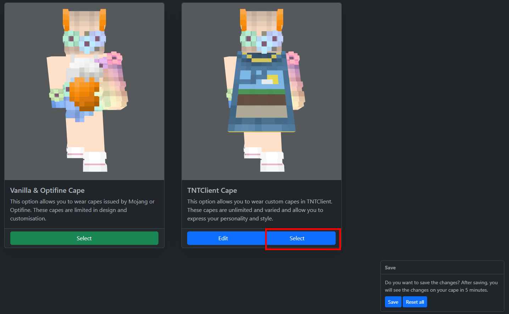
Task: Select the Vanilla & Optifine Cape option
Action: 84,238
